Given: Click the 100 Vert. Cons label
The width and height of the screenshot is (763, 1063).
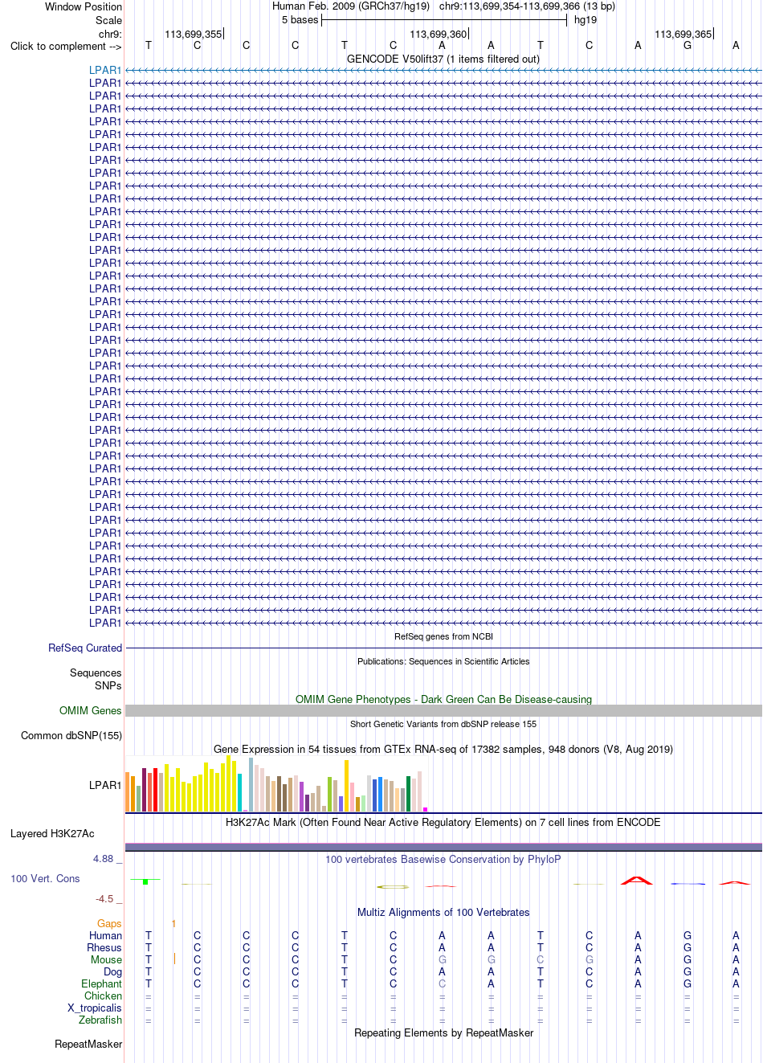Looking at the screenshot, I should tap(45, 879).
